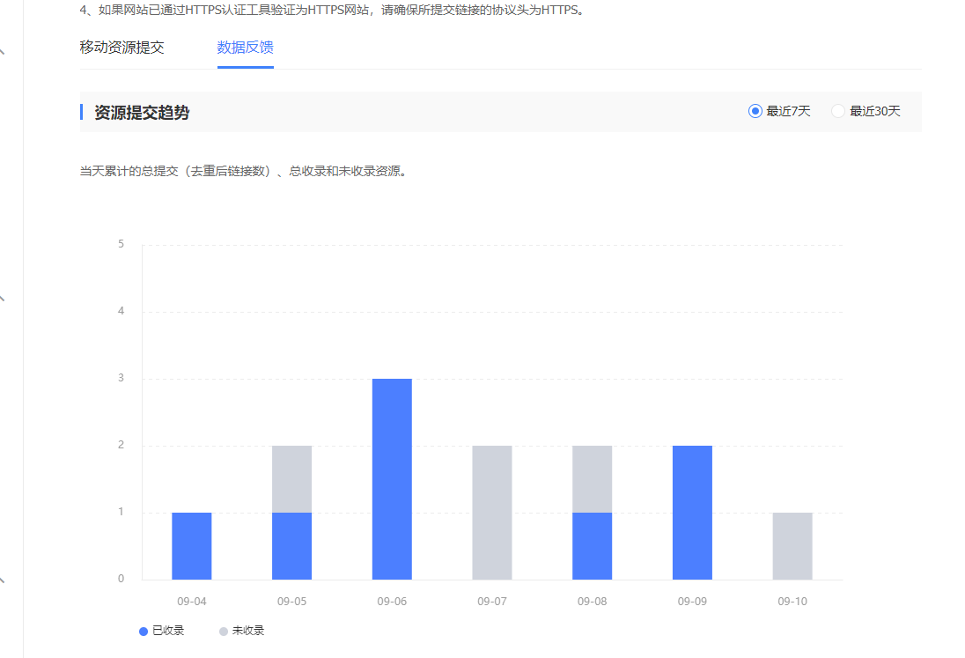Click the y-axis value 5
The height and width of the screenshot is (658, 965).
122,244
